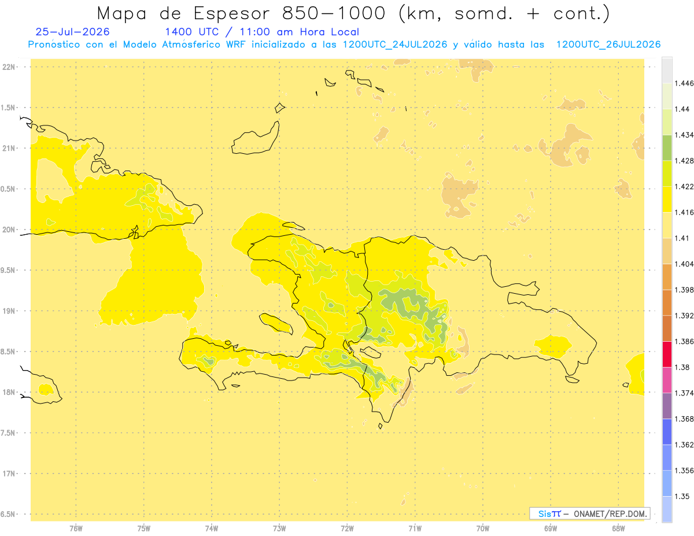This screenshot has width=694, height=536.
Task: Click the pink colorbar swatch between 1.374 and 1.38
Action: tap(667, 380)
